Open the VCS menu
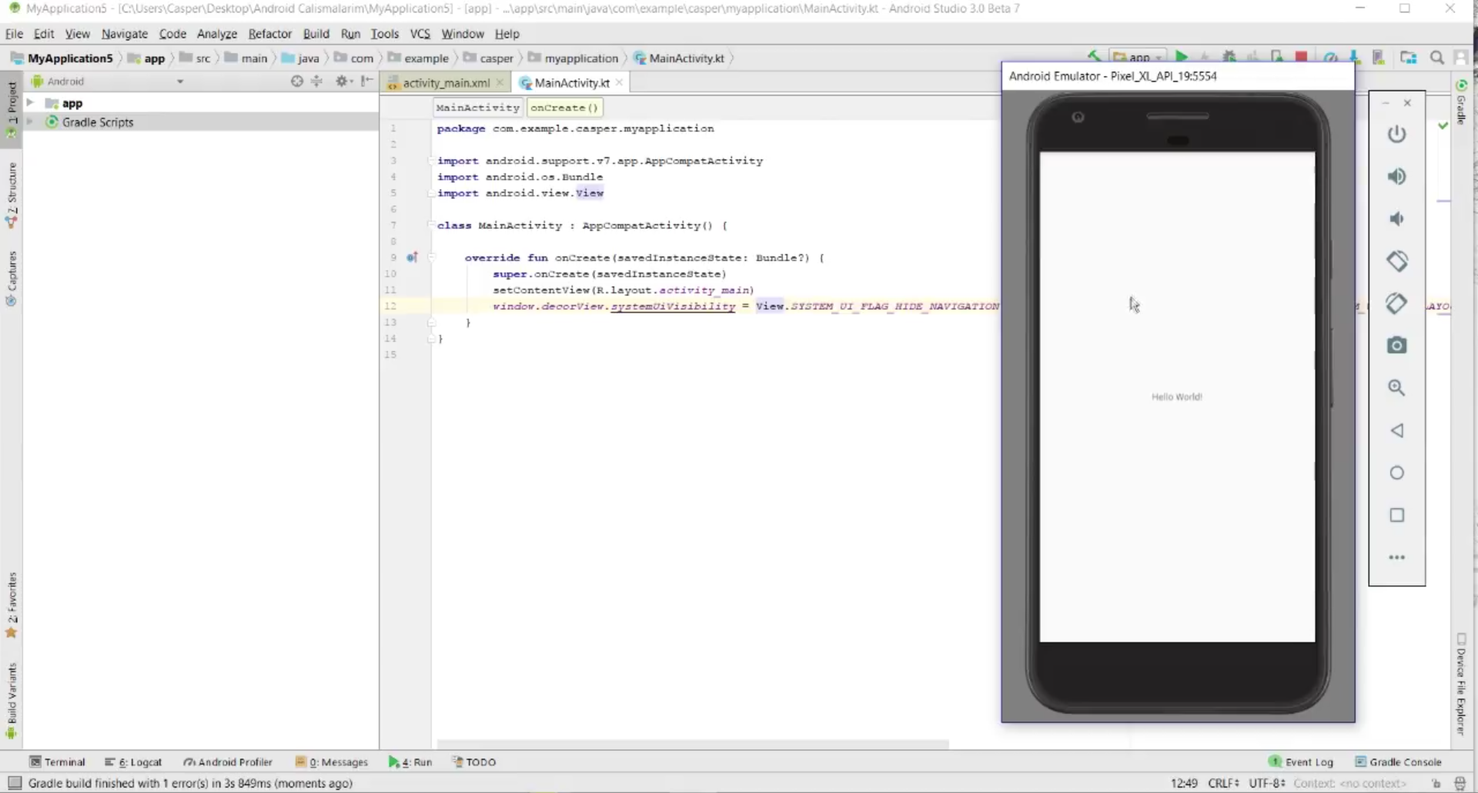 click(x=420, y=34)
